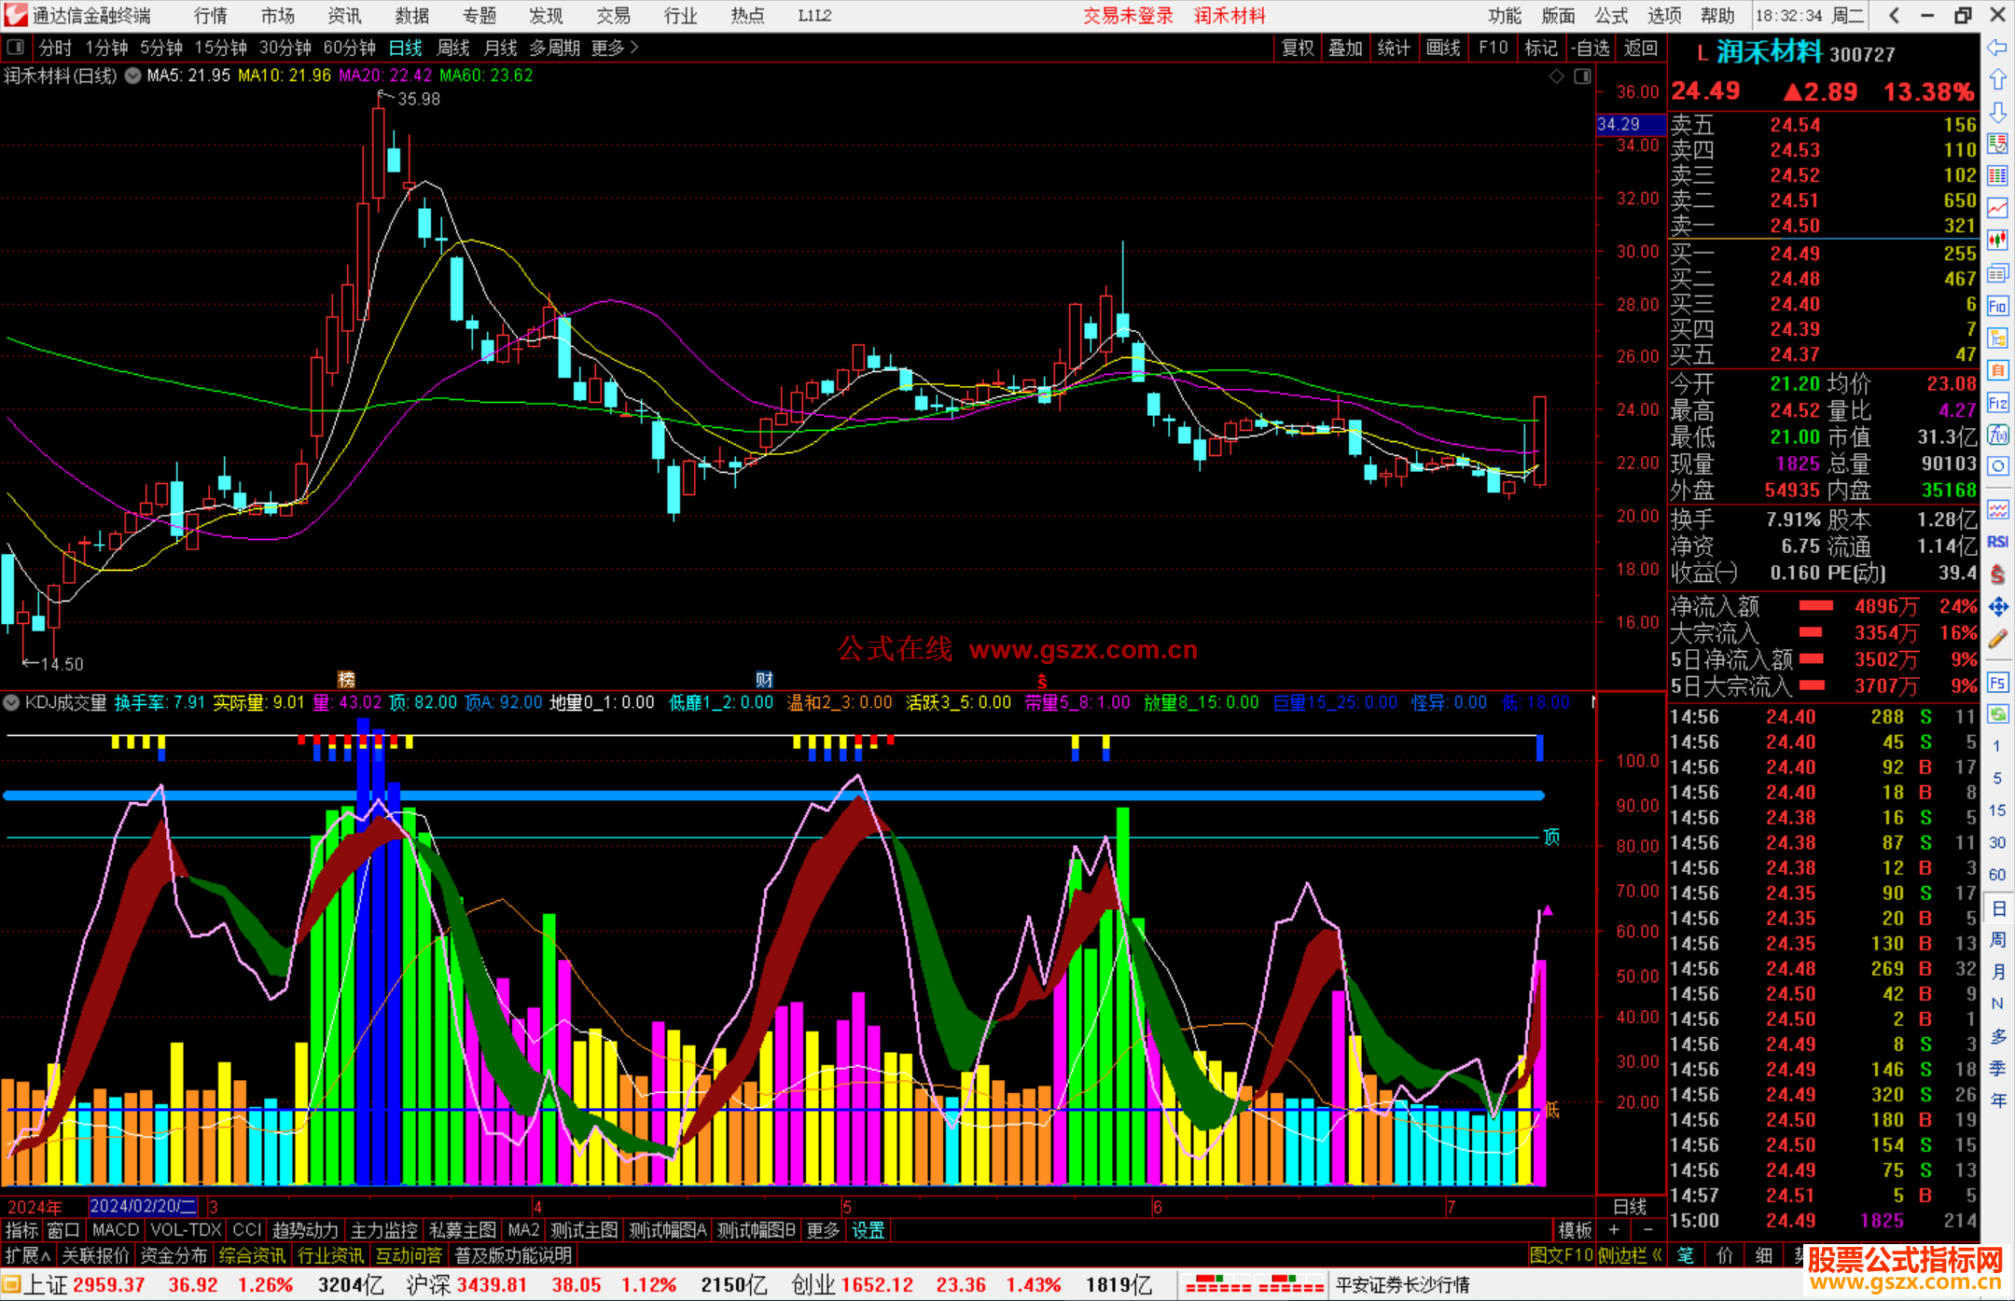Click the line trend chart sidebar icon
The height and width of the screenshot is (1301, 2015).
pyautogui.click(x=1997, y=208)
